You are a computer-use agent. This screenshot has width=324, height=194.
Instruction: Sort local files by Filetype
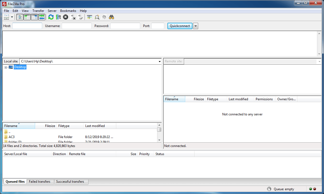[x=70, y=126]
